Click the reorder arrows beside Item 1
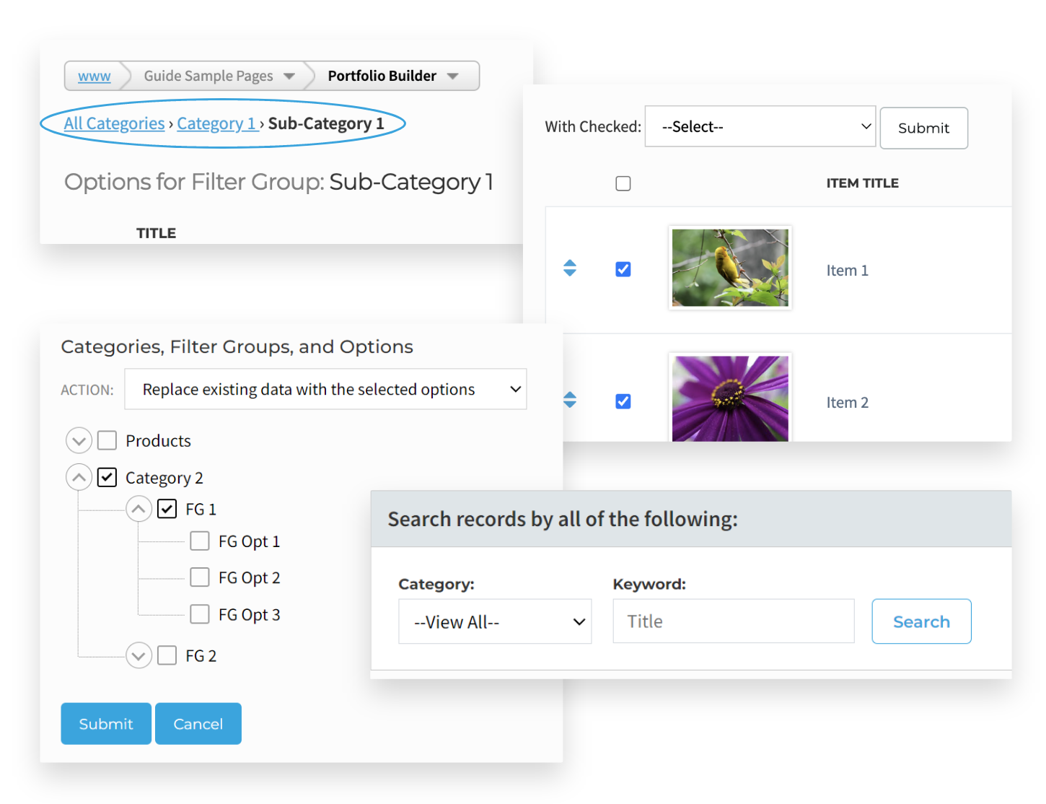The image size is (1046, 804). [x=570, y=268]
